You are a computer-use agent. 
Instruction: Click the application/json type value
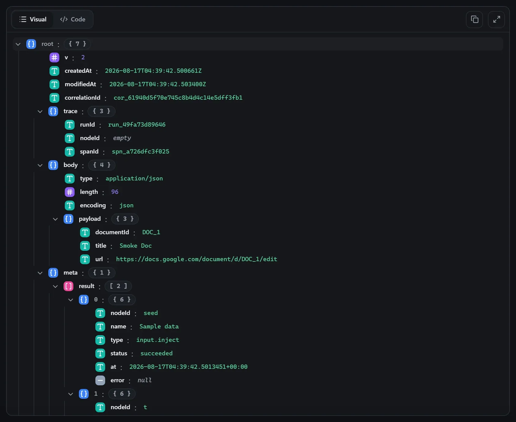coord(134,179)
